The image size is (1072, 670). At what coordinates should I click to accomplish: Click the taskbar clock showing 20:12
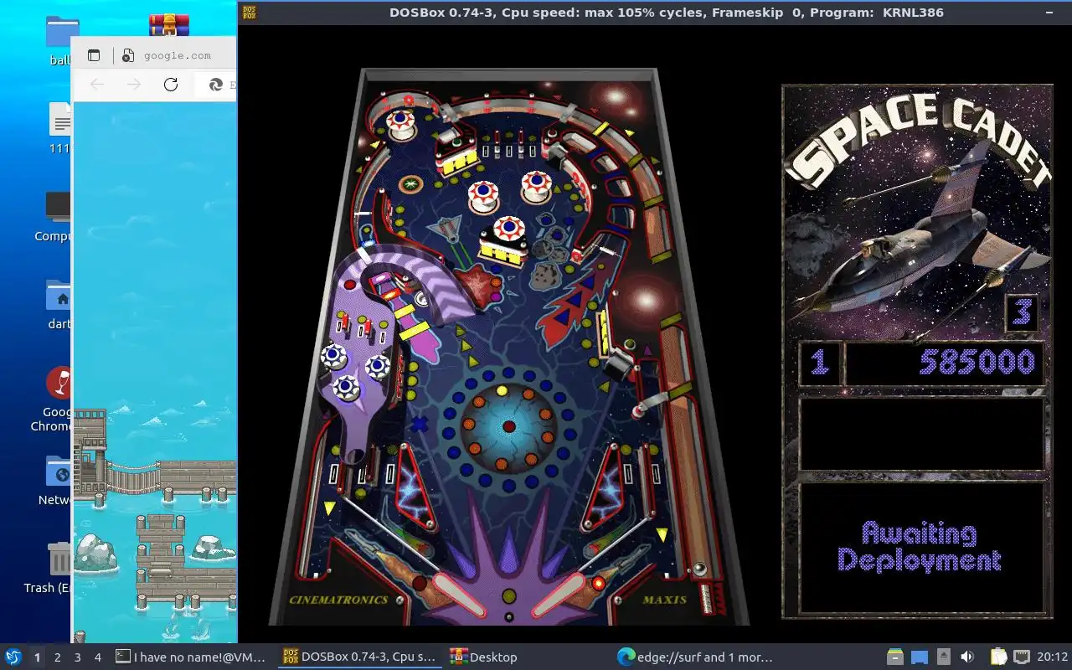1053,657
